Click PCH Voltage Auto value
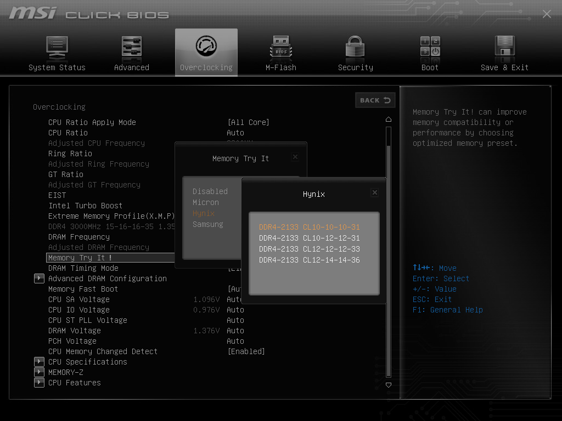The image size is (562, 421). 235,341
